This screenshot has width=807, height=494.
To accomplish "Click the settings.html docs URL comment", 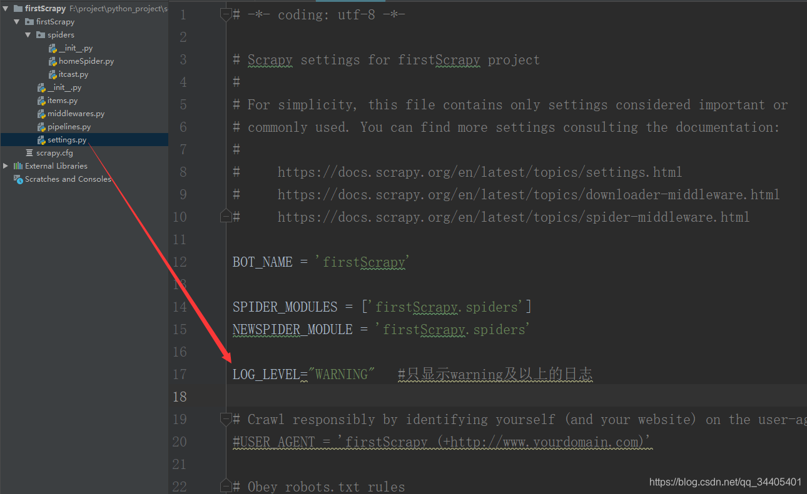I will 480,172.
